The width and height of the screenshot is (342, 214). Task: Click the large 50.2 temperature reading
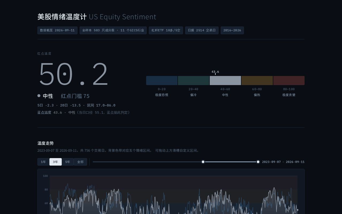click(x=73, y=74)
